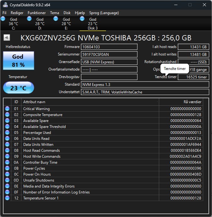Click status orb for Power Cycles
The image size is (212, 217).
click(x=7, y=168)
